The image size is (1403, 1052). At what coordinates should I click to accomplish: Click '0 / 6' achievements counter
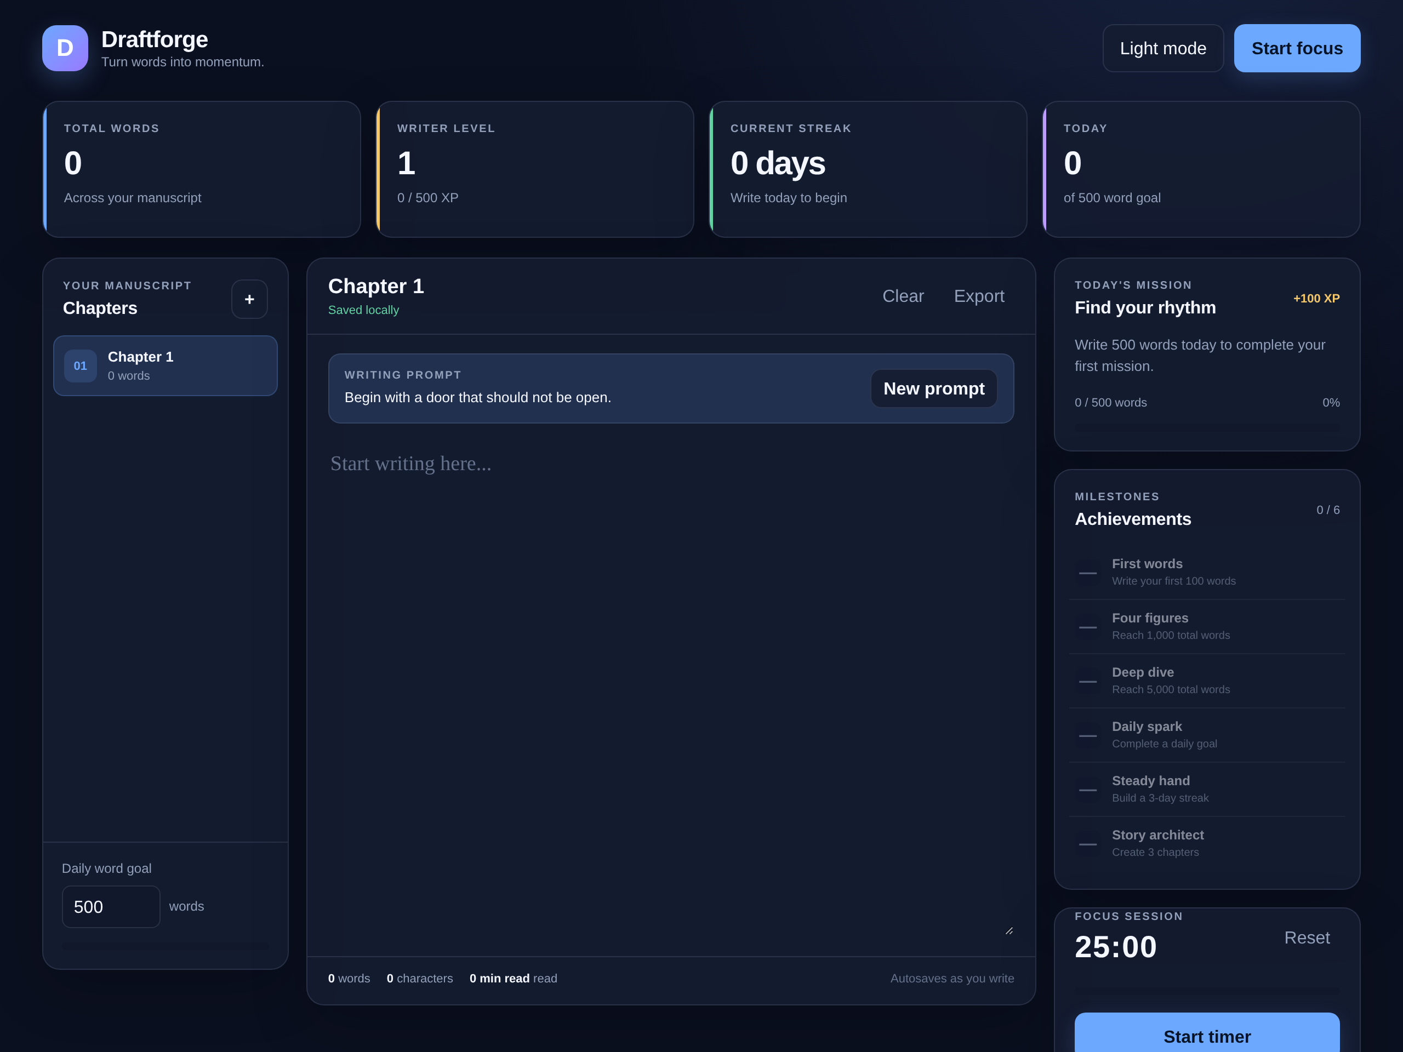pos(1327,510)
